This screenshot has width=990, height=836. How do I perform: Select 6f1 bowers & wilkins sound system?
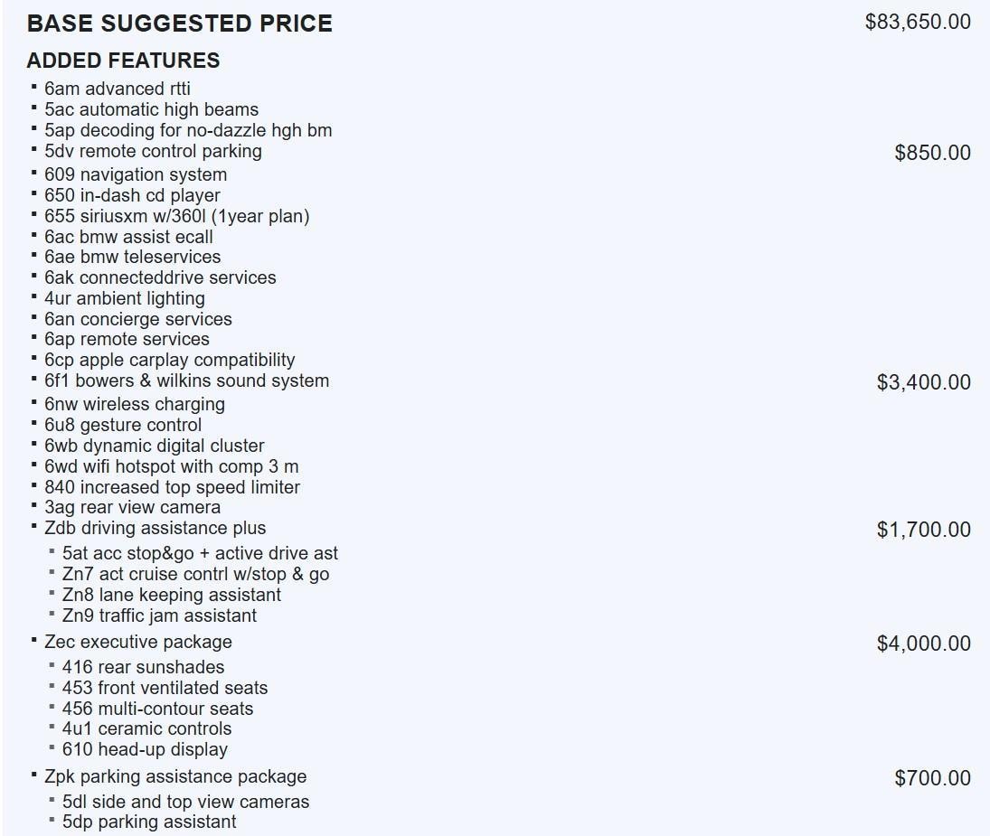186,380
